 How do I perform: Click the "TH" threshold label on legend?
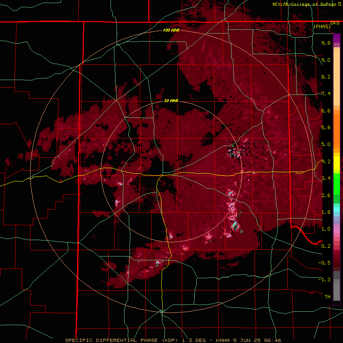point(327,297)
